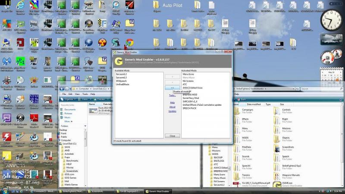Select the Screenshots folder in tree
Image resolution: width=345 pixels, height=194 pixels.
(72, 171)
